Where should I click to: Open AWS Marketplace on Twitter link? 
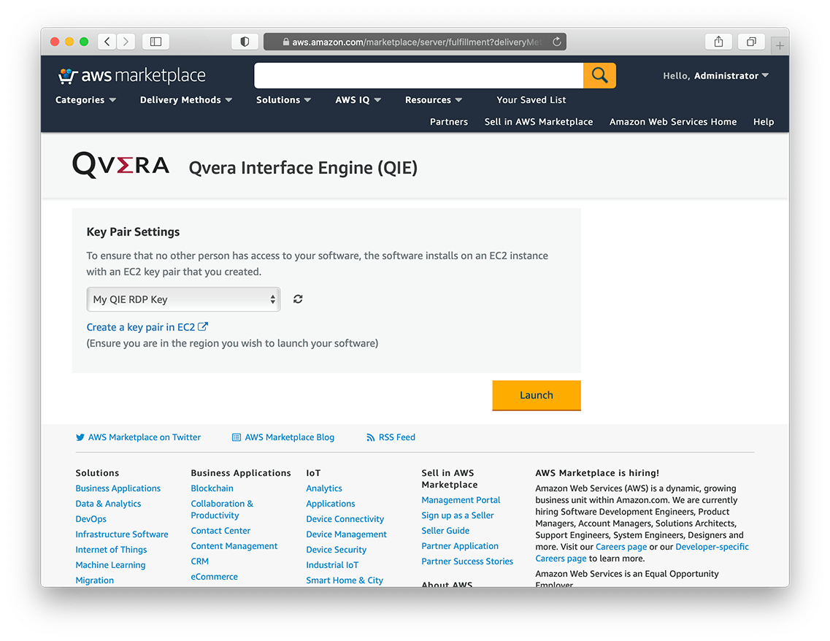(x=138, y=437)
